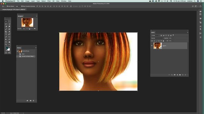Open the Filter menu

click(49, 1)
